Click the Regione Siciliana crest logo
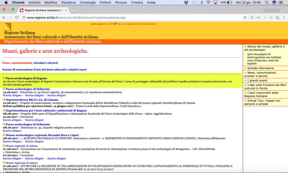Image resolution: width=288 pixels, height=173 pixels. 8,27
